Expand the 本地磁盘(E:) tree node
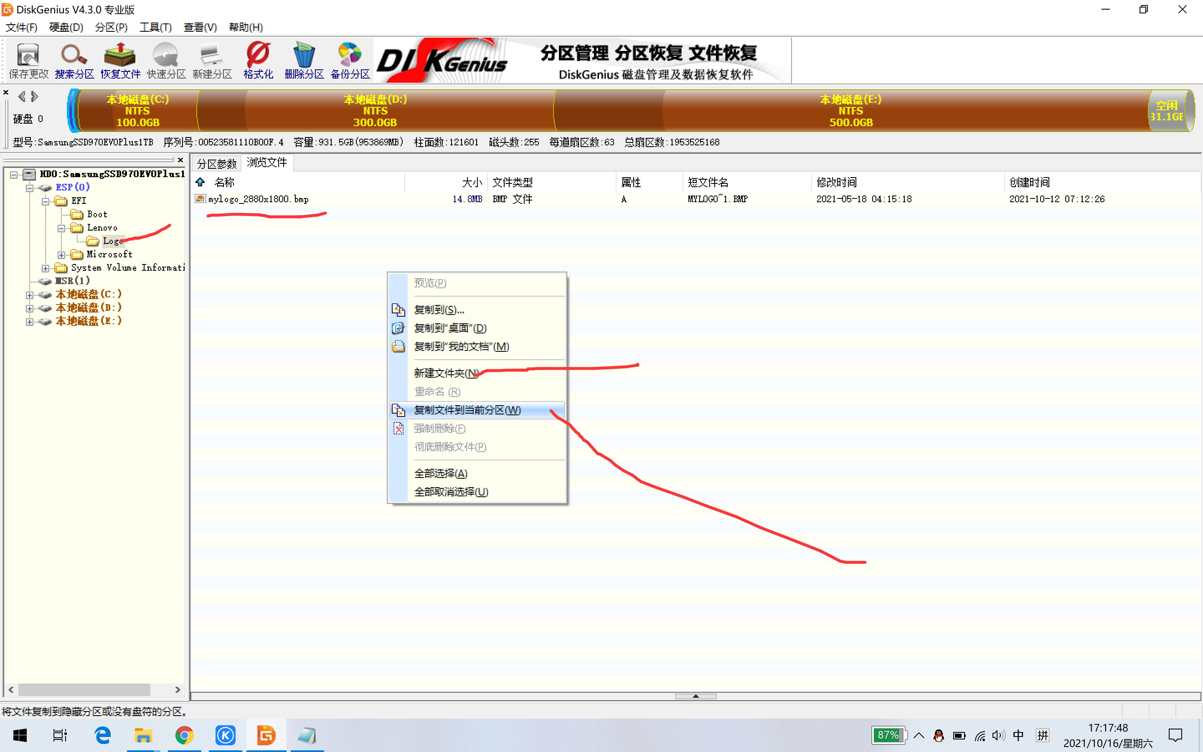This screenshot has width=1203, height=752. coord(30,322)
